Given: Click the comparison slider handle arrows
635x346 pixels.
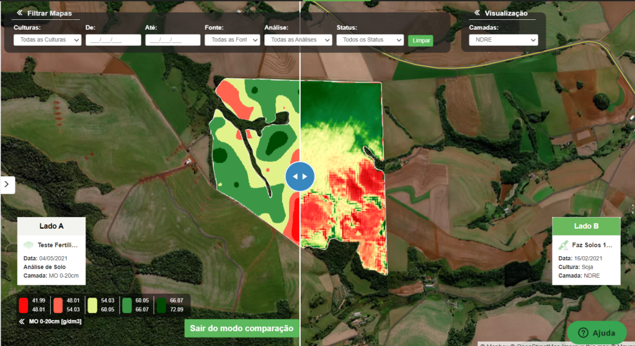Looking at the screenshot, I should click(300, 177).
